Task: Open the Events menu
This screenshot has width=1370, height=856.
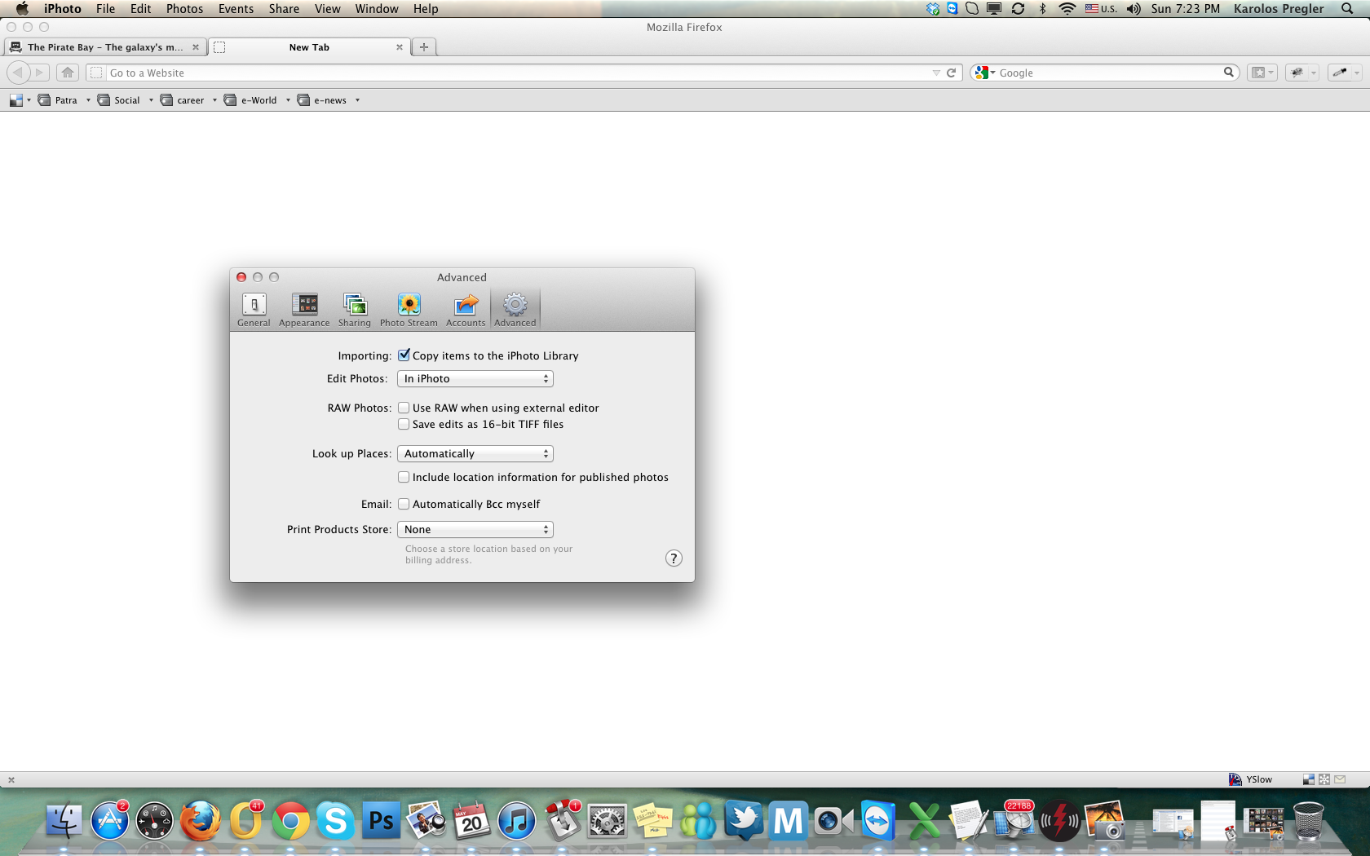Action: pos(236,8)
